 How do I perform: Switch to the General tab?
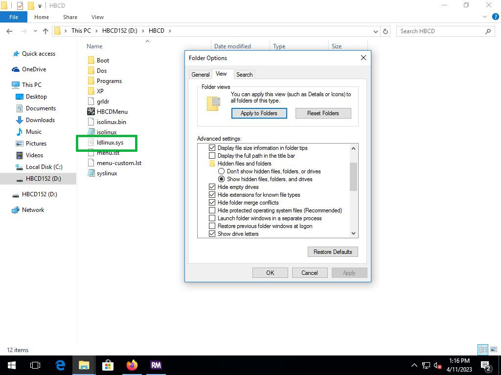200,75
